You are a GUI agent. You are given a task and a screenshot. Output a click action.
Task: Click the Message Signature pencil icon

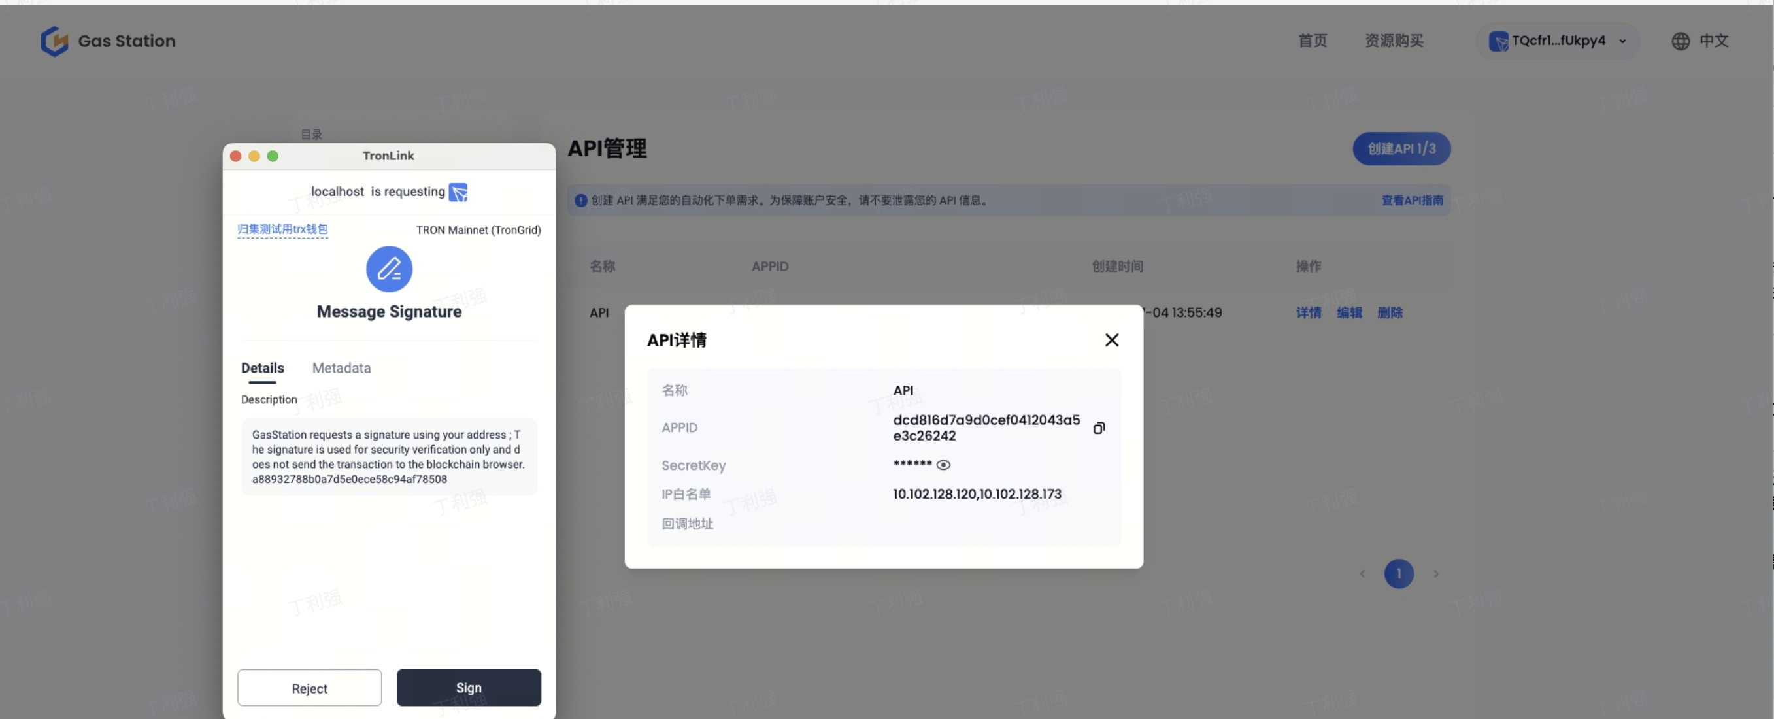pyautogui.click(x=389, y=269)
